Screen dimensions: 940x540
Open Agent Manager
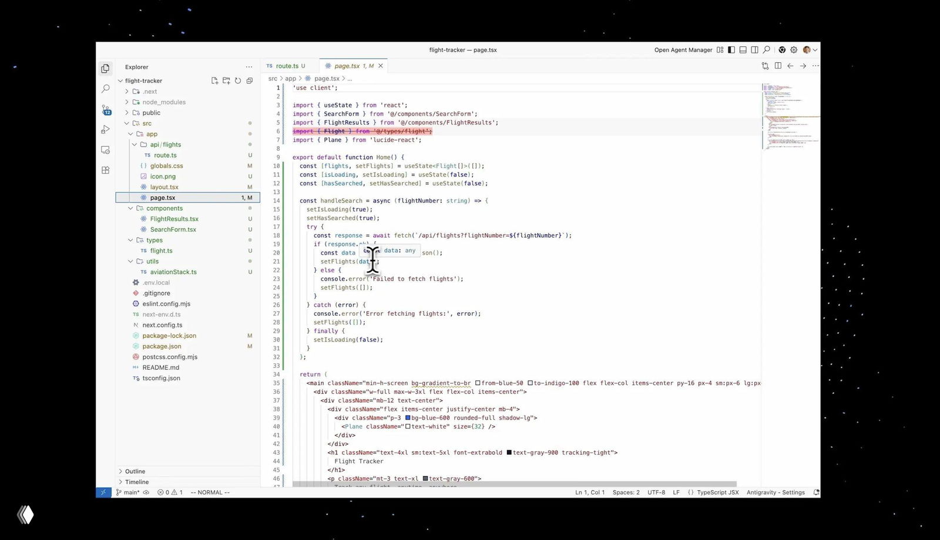click(x=683, y=50)
